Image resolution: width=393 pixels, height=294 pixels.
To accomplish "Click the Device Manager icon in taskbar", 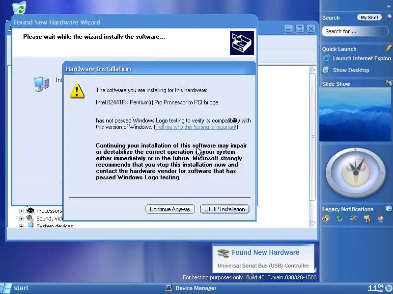I will (x=169, y=288).
